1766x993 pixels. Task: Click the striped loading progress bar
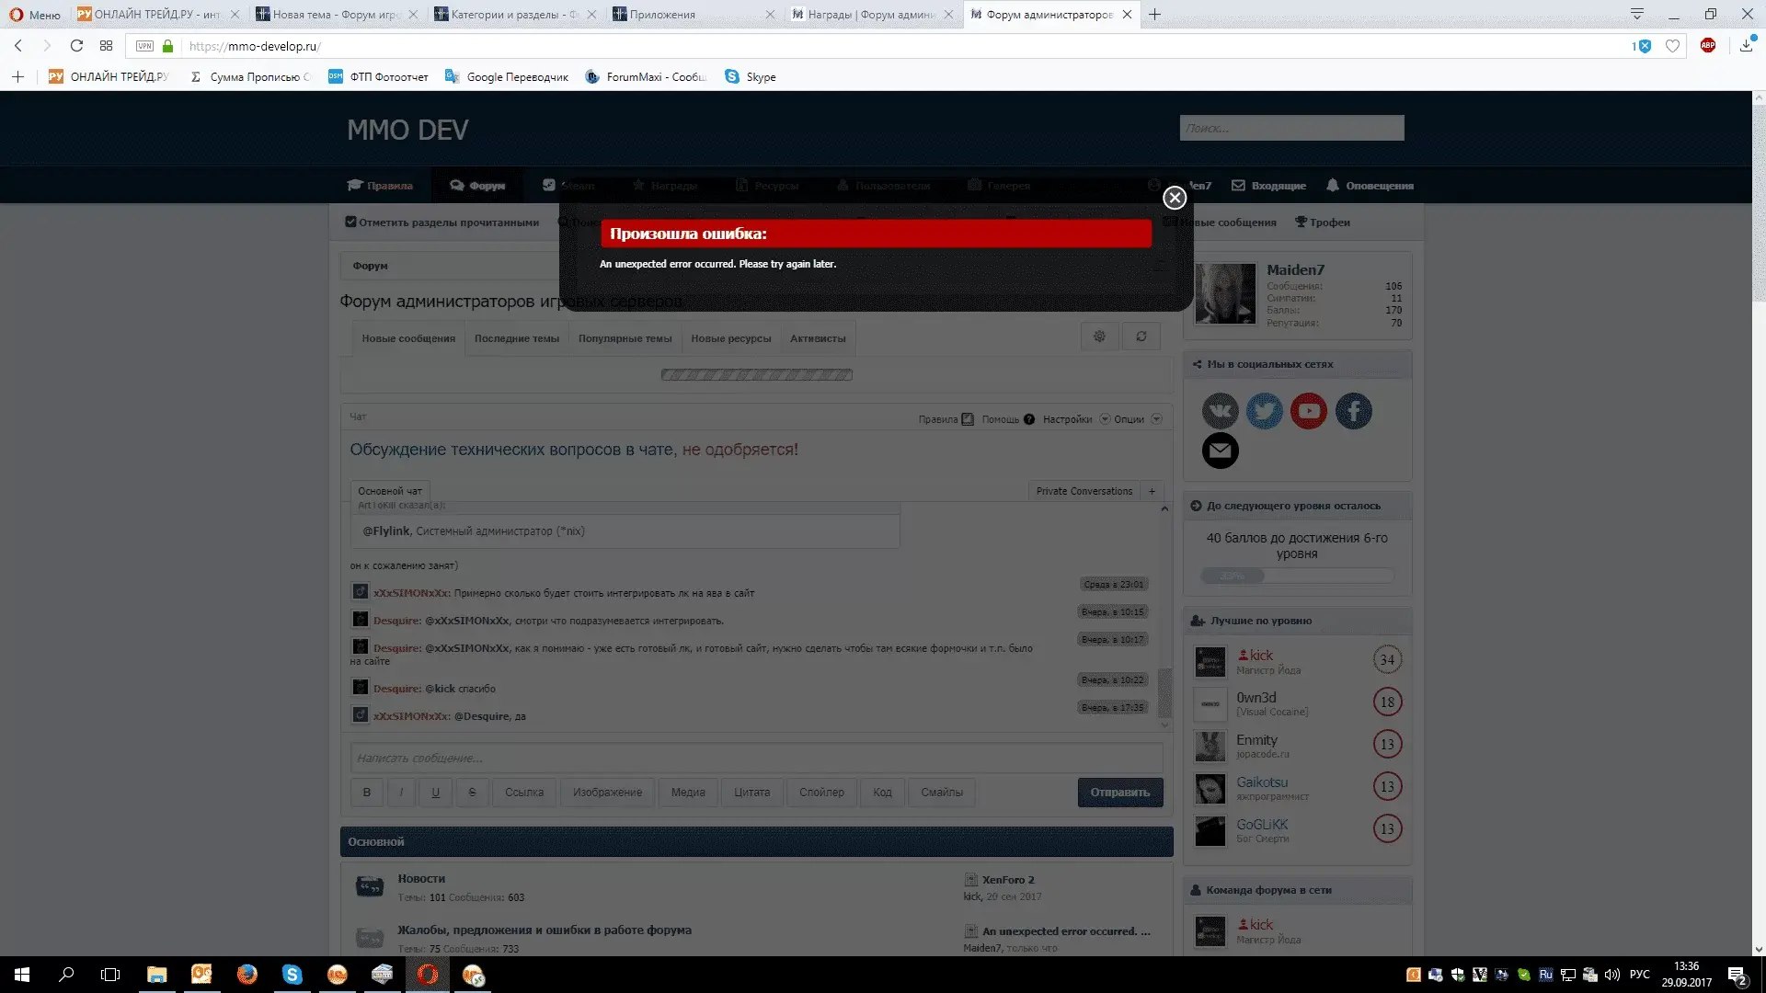click(x=756, y=374)
